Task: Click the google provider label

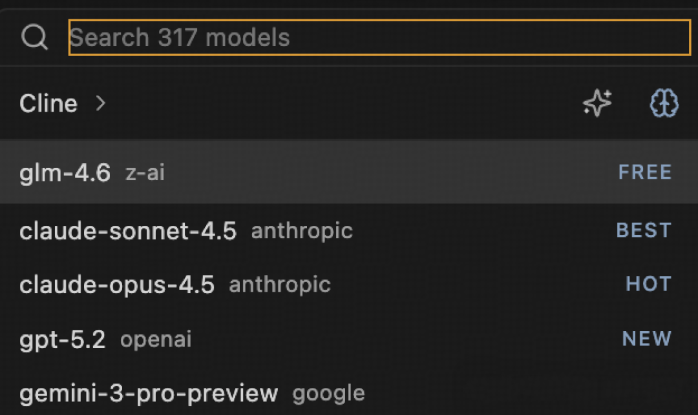Action: click(328, 392)
